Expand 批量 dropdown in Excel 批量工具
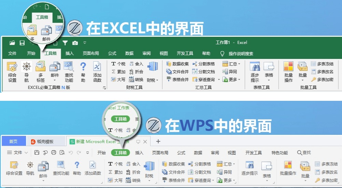 coord(302,80)
